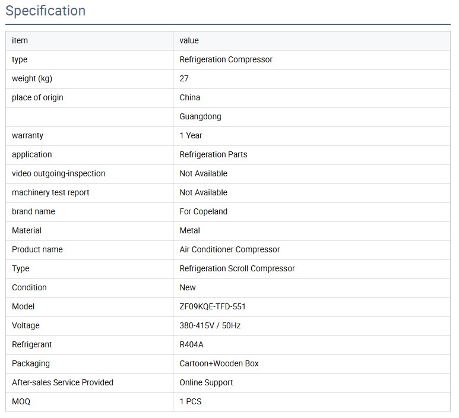Click the video outgoing-inspection label

tap(58, 173)
